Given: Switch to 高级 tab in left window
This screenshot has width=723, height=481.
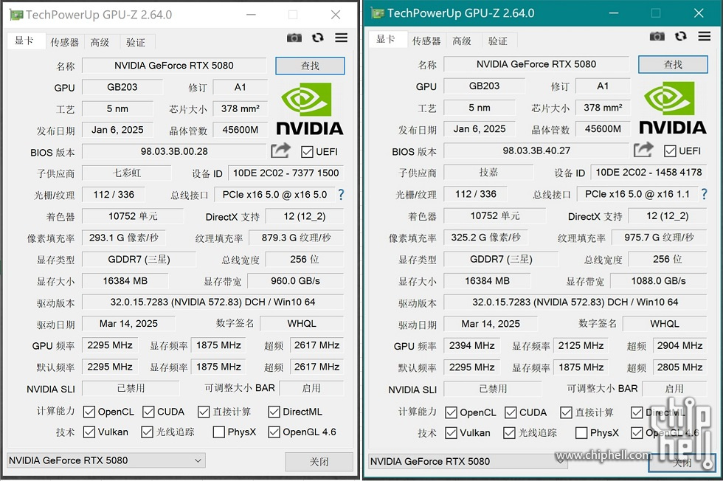Looking at the screenshot, I should [x=100, y=43].
